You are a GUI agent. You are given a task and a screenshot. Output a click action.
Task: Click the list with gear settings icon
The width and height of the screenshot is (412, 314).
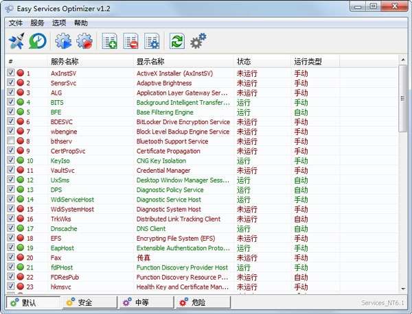pos(152,41)
